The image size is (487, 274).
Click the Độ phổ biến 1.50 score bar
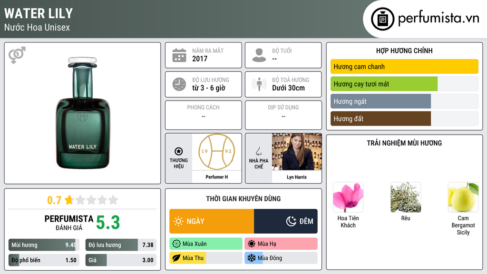pos(44,260)
